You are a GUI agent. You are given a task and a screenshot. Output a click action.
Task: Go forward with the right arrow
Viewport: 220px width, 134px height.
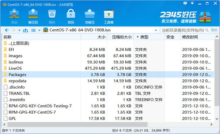pos(13,30)
